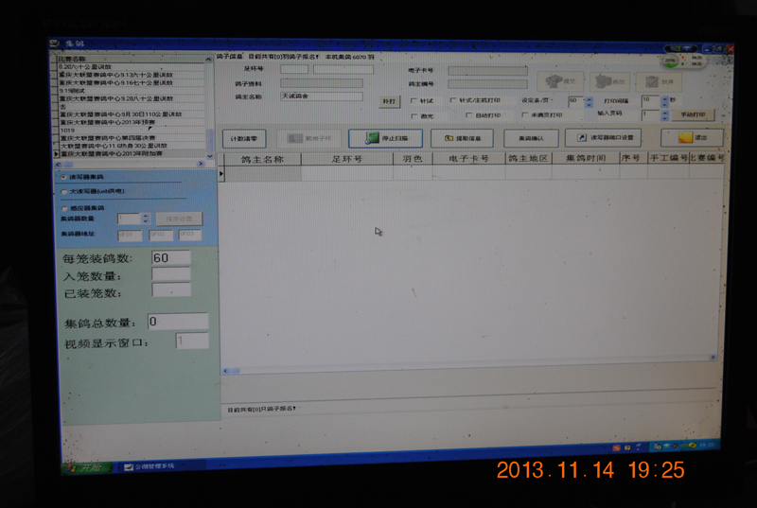Click the 集鸽确认 confirm button
The width and height of the screenshot is (757, 508).
530,138
